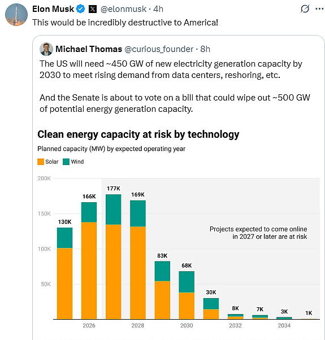Open Elon Musk's rocket profile avatar
Viewport: 325px width, 340px height.
16,15
